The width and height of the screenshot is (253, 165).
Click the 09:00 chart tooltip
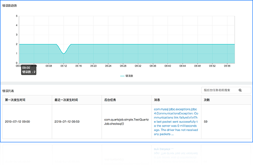[29, 70]
